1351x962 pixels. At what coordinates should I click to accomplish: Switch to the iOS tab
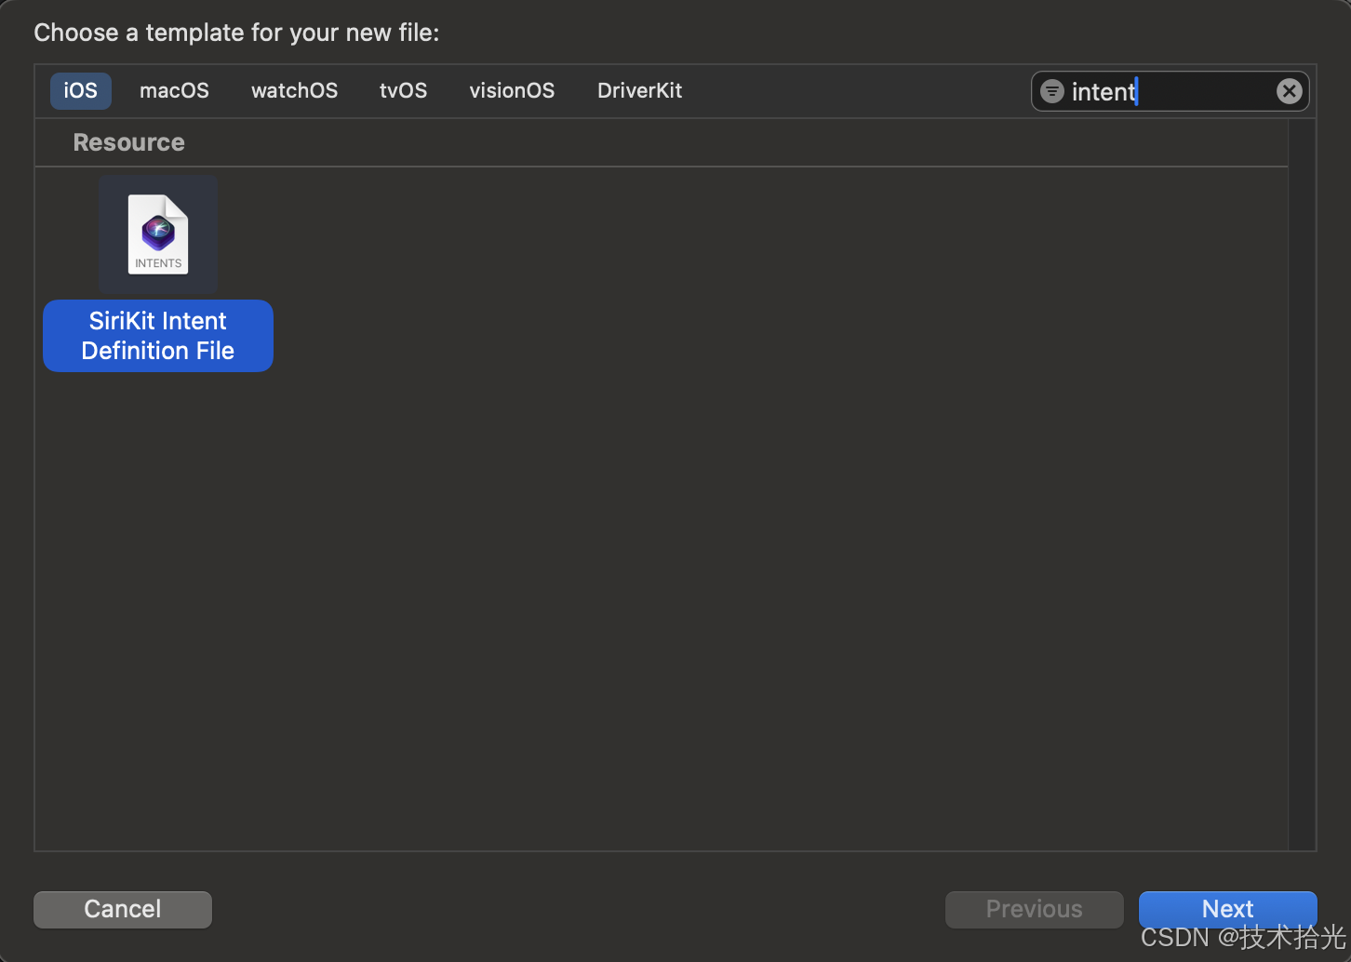80,91
